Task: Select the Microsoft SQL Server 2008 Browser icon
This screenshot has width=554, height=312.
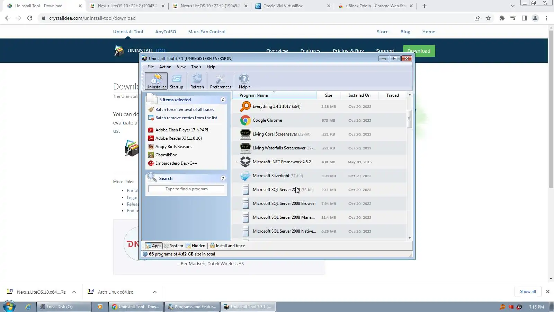Action: [245, 203]
